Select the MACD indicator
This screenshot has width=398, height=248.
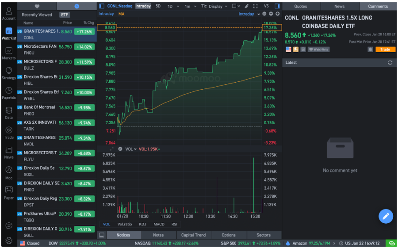pyautogui.click(x=159, y=224)
